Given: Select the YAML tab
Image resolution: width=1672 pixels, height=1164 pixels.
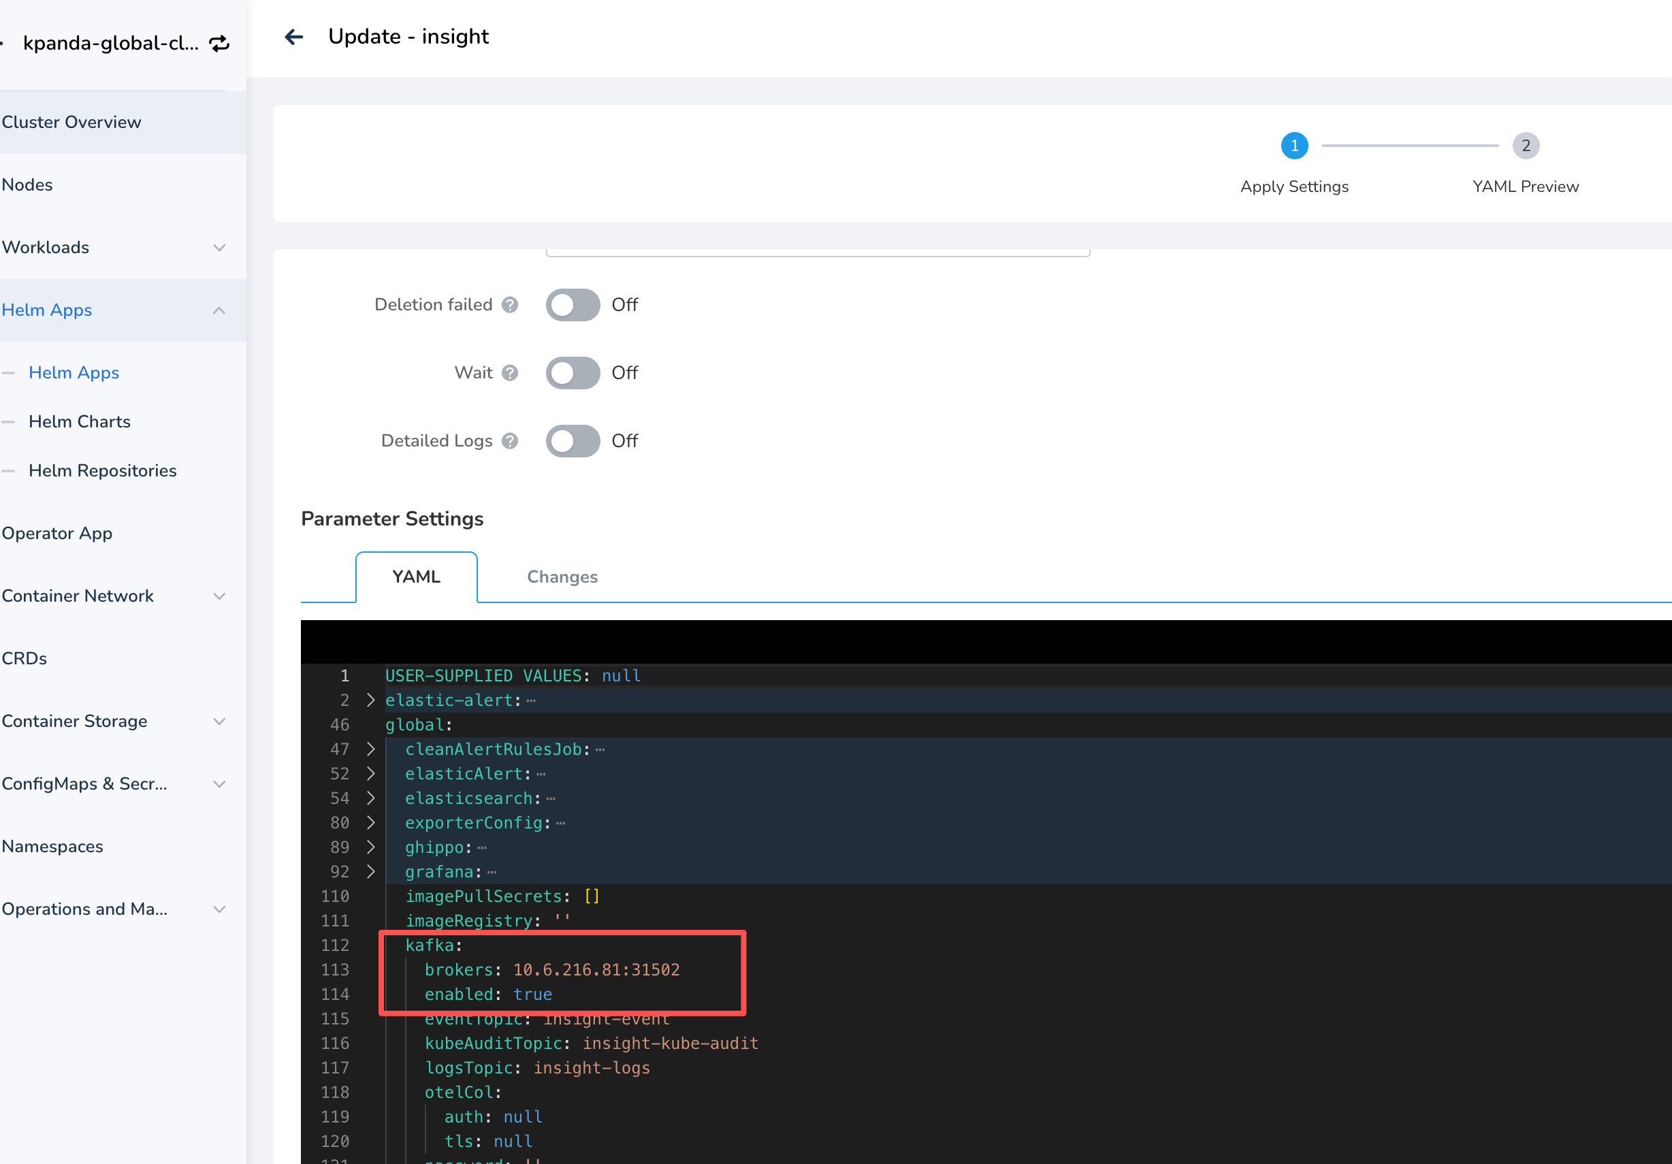Looking at the screenshot, I should pos(415,577).
